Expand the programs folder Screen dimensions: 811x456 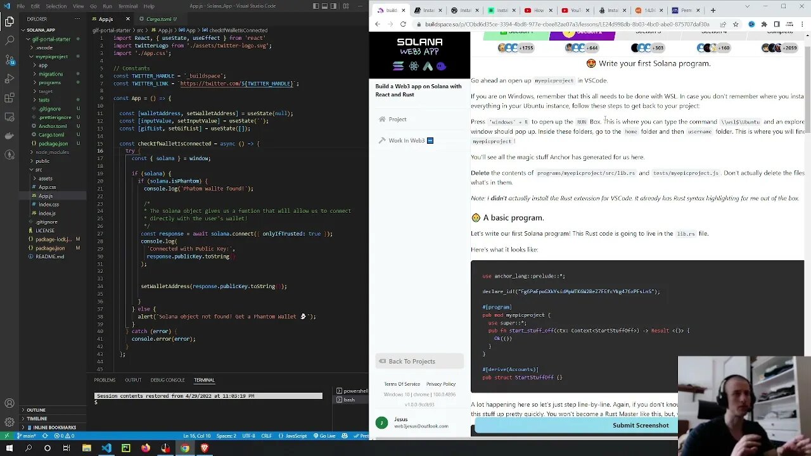click(x=49, y=82)
